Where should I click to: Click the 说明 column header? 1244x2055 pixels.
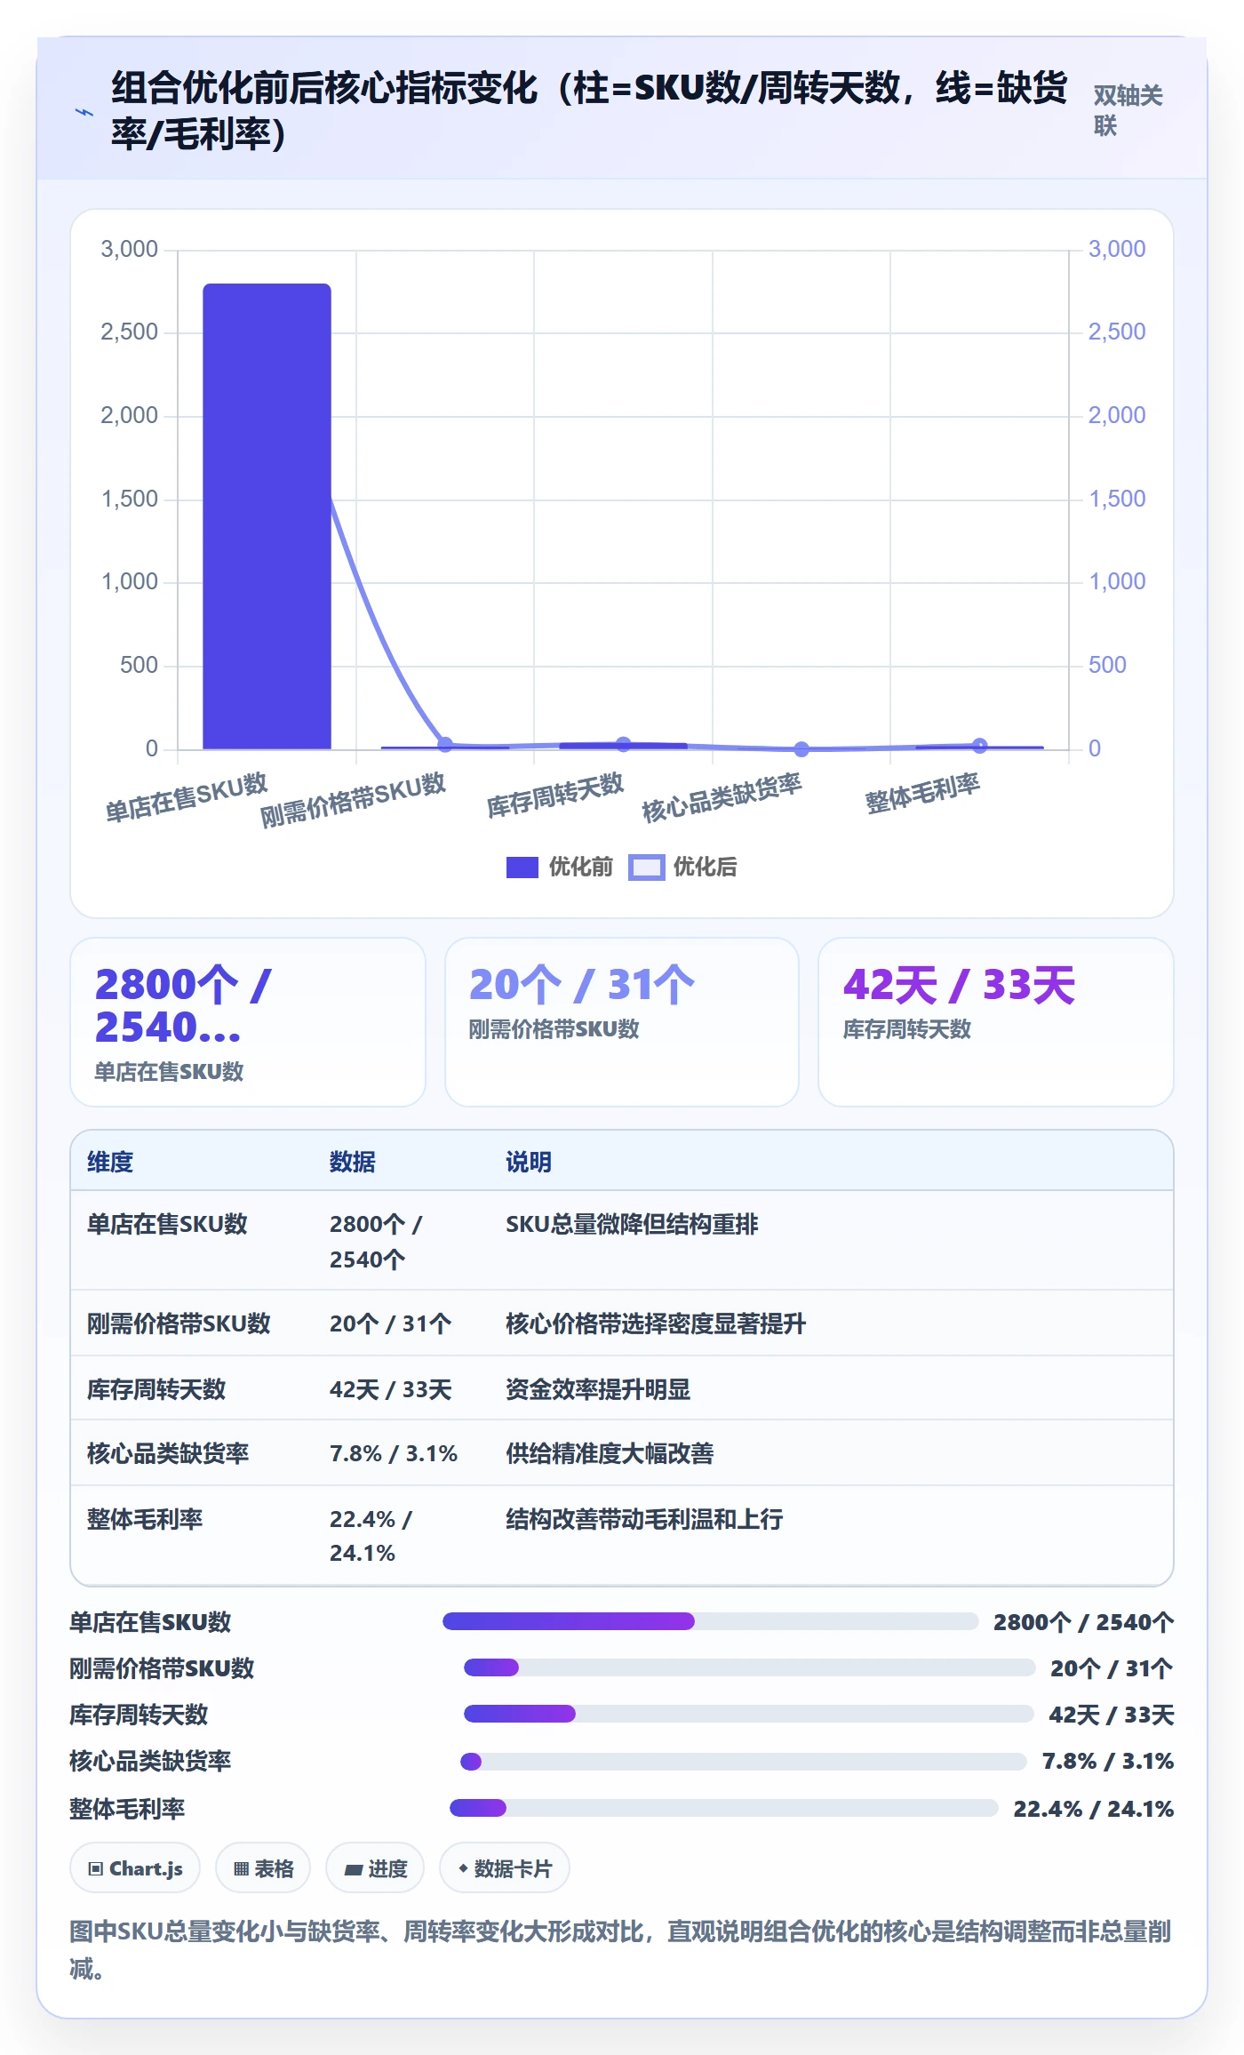click(x=529, y=1162)
